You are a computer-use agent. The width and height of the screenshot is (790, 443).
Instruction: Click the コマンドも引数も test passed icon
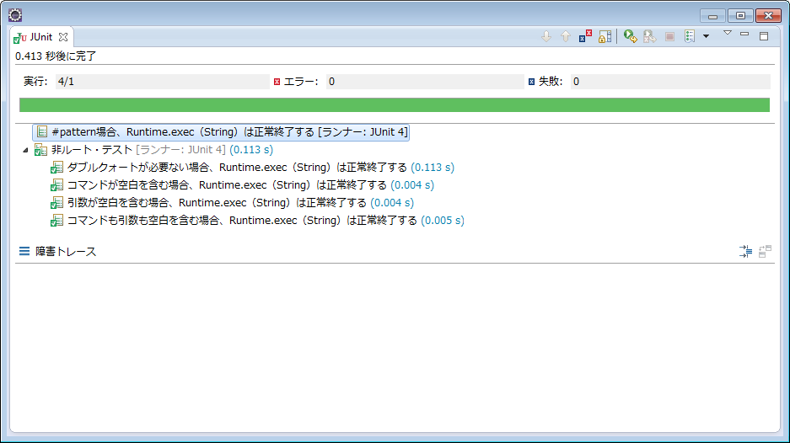click(x=57, y=221)
